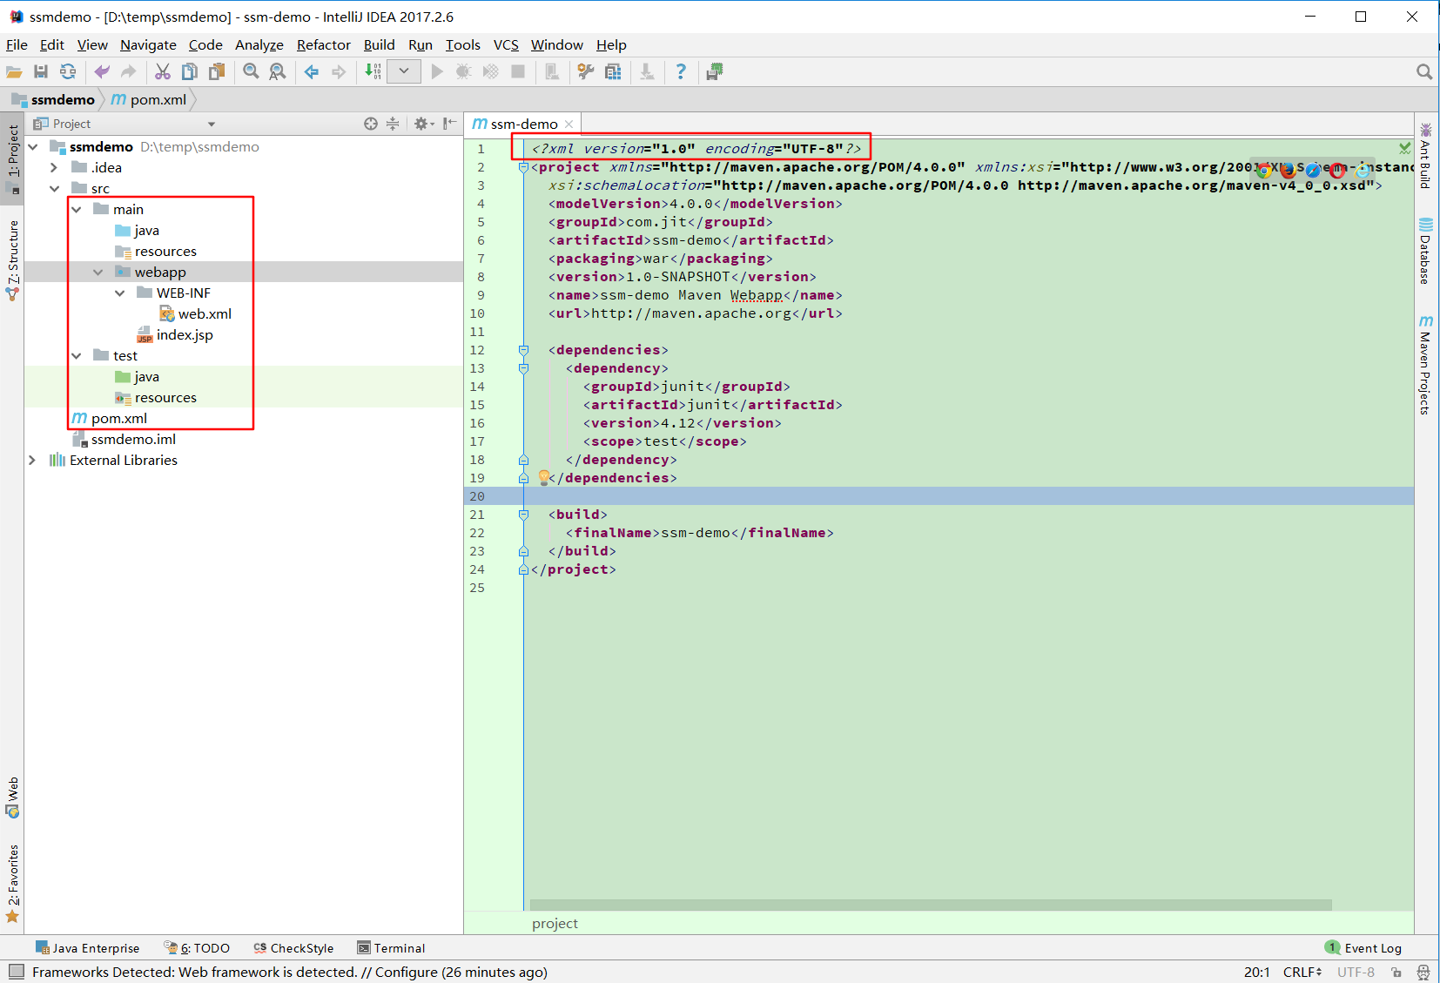Collapse the main folder node
This screenshot has width=1440, height=983.
[x=76, y=209]
